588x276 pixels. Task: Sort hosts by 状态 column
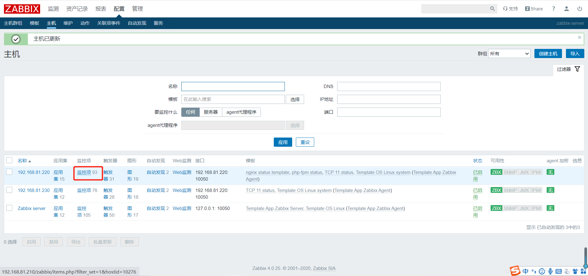[477, 161]
